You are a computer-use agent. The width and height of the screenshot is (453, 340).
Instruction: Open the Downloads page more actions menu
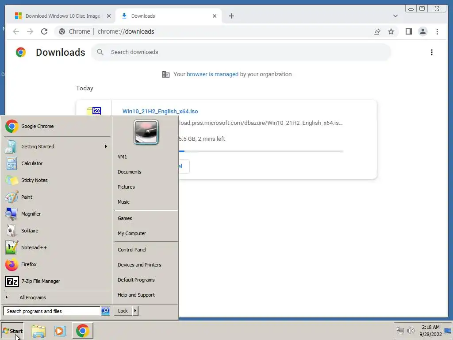tap(432, 52)
